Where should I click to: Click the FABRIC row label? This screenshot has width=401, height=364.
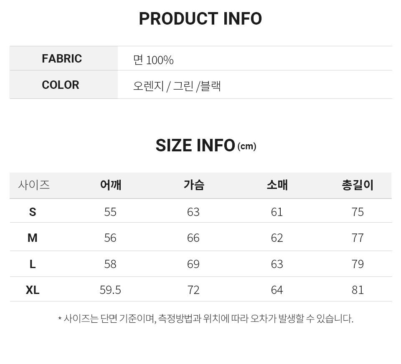click(62, 59)
